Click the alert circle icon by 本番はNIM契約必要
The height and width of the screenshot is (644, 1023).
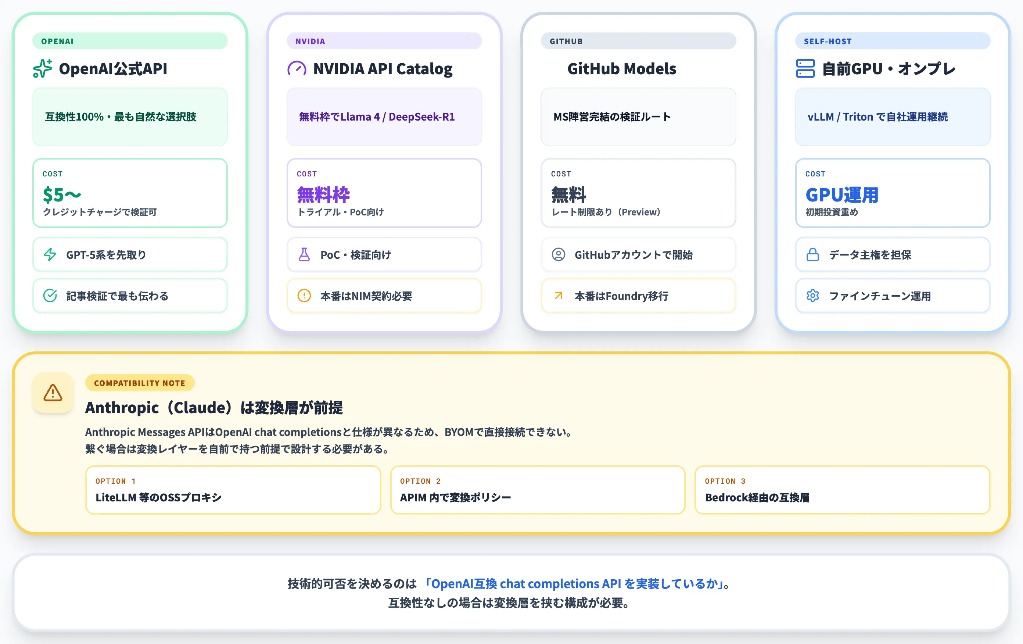click(x=304, y=296)
